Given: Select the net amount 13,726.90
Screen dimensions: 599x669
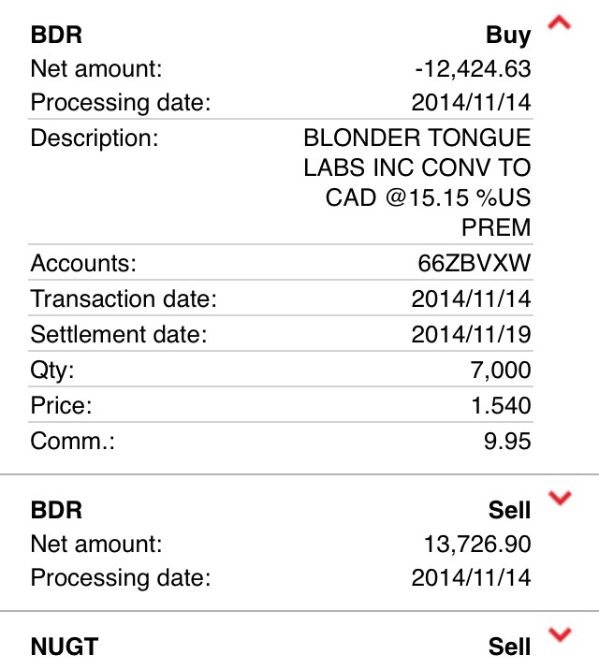Looking at the screenshot, I should (x=479, y=544).
